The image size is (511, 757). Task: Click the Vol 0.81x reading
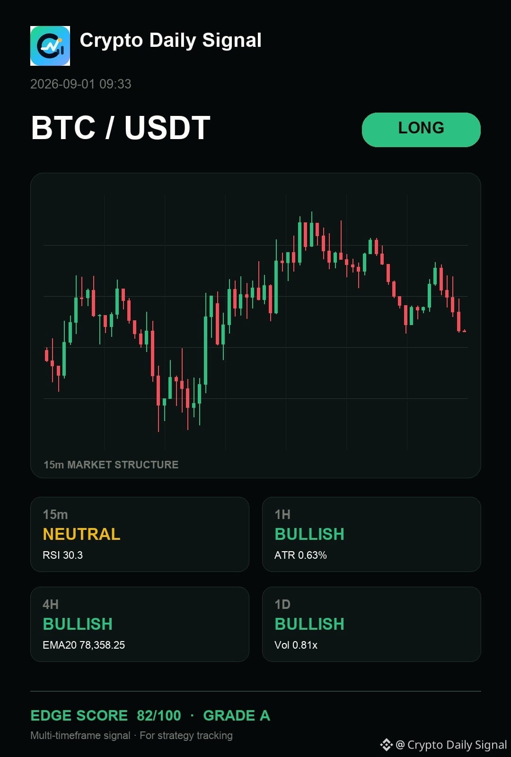[296, 645]
